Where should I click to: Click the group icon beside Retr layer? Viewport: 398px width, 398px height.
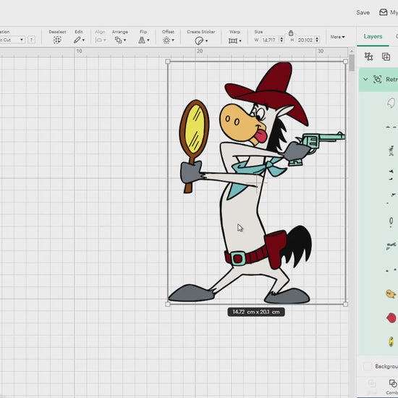click(378, 80)
